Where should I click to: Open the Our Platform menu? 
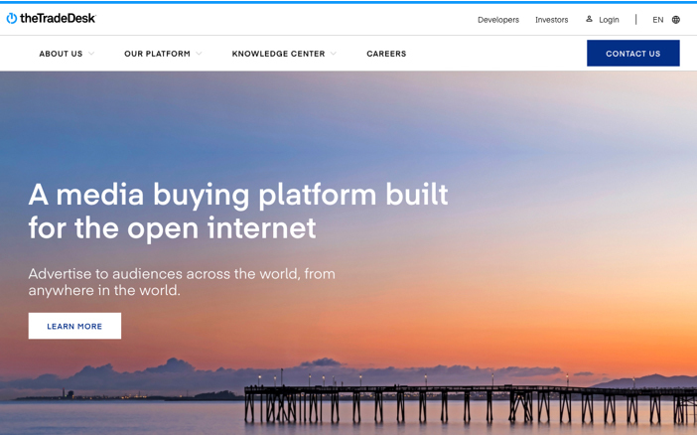157,54
